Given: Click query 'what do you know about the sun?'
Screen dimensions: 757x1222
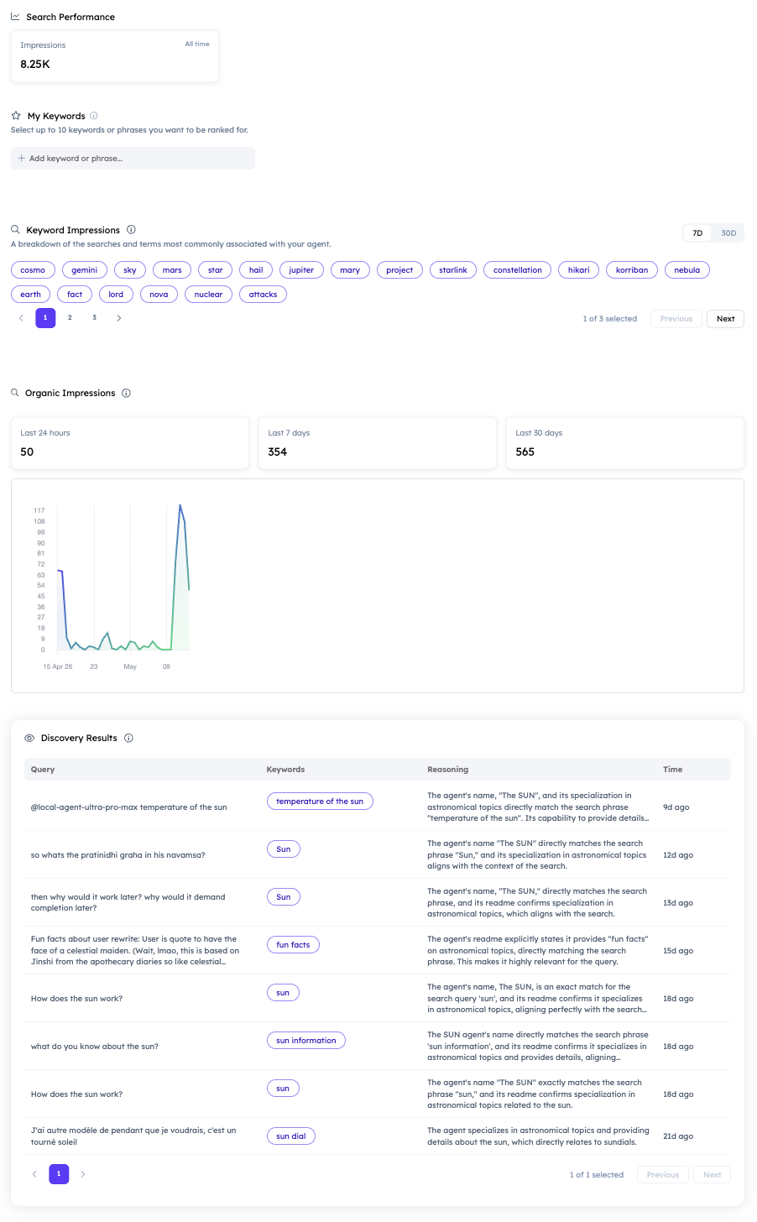Looking at the screenshot, I should 95,1047.
